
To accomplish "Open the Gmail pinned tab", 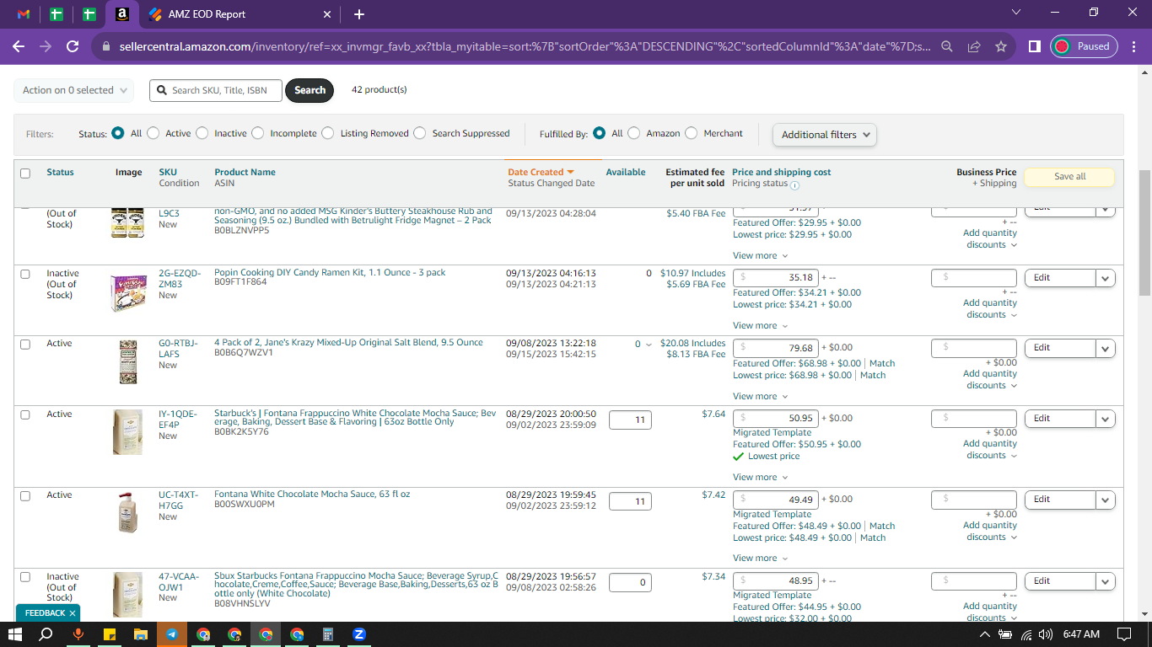I will tap(24, 14).
